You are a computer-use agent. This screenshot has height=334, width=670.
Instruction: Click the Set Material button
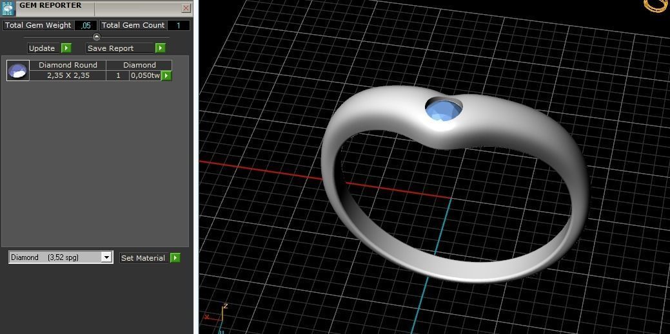click(x=144, y=257)
